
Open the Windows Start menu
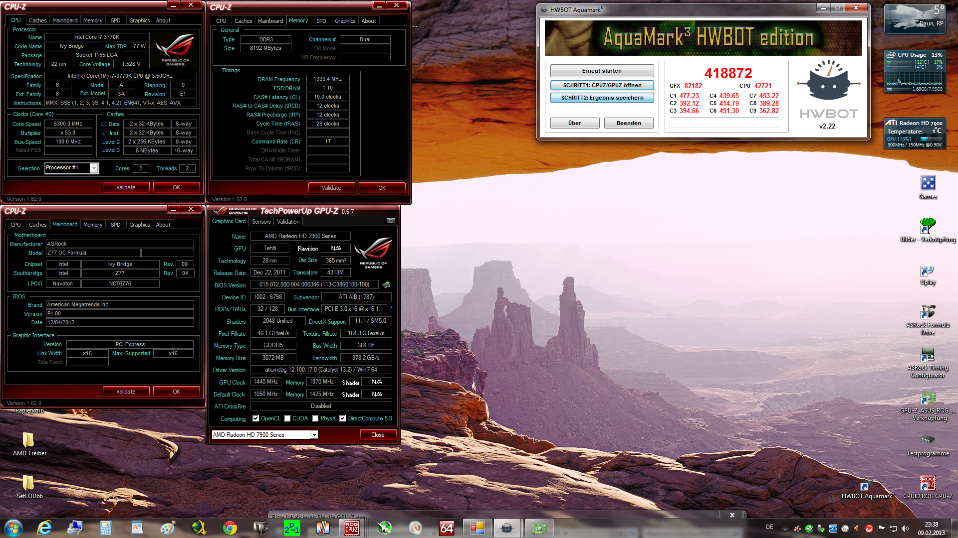coord(13,528)
